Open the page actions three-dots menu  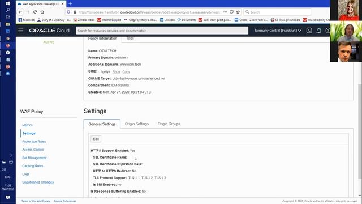click(x=225, y=12)
